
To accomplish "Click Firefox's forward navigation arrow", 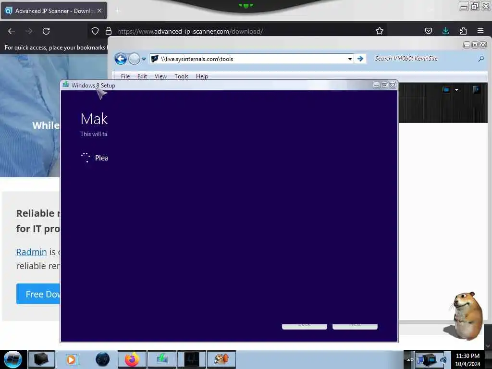I will [29, 31].
